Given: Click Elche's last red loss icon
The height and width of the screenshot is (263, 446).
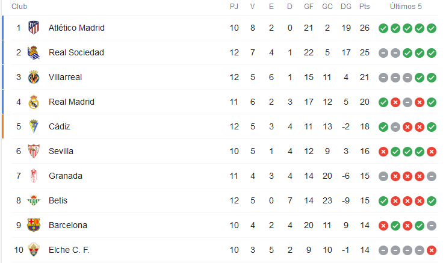Looking at the screenshot, I should point(432,250).
